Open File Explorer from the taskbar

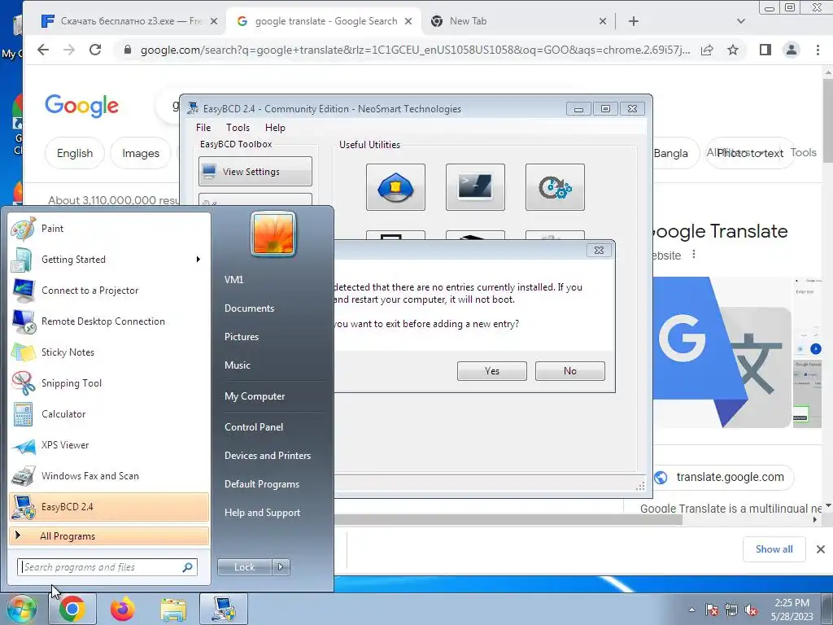(173, 609)
